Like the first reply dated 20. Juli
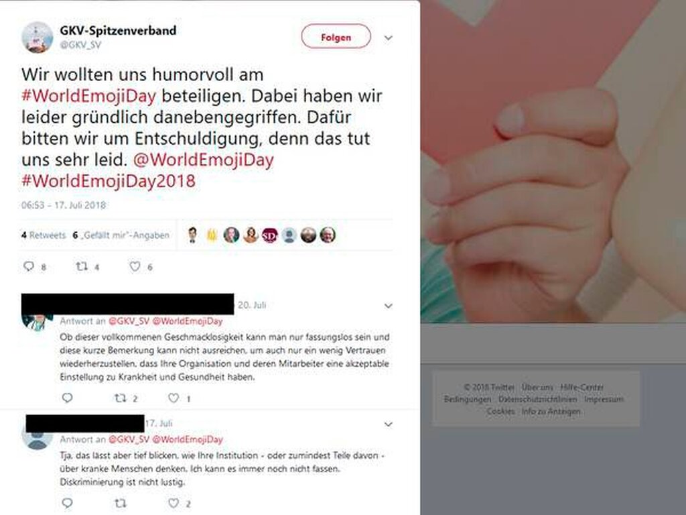 point(174,398)
